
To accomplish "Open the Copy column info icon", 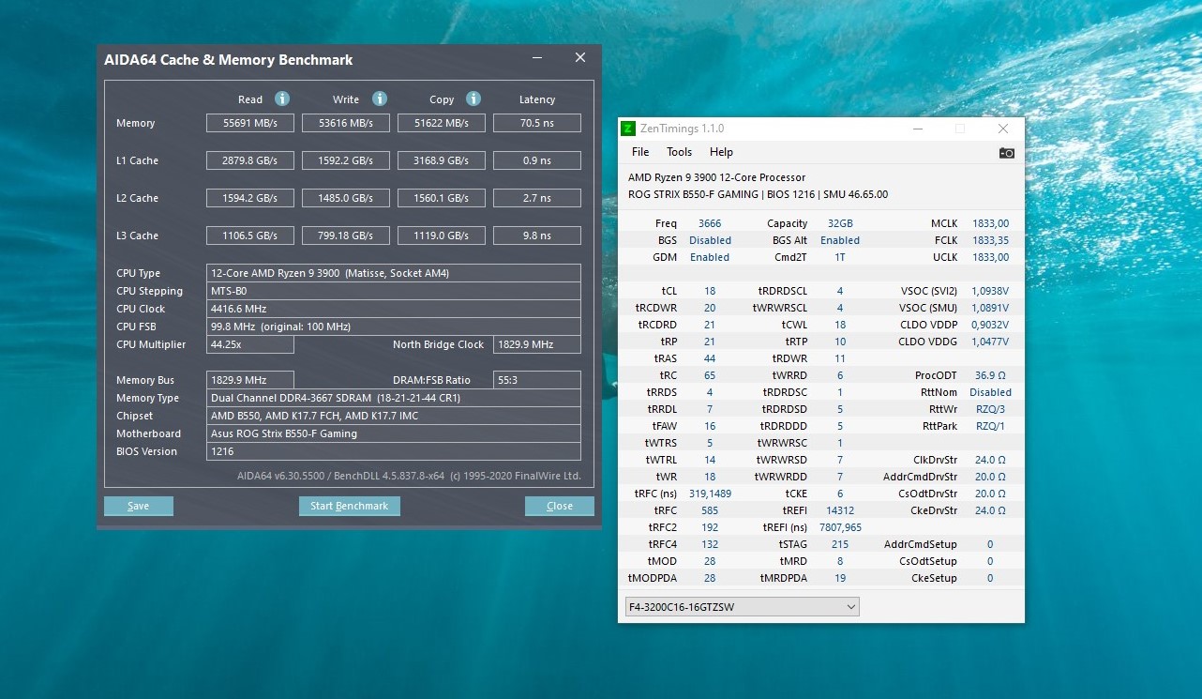I will pyautogui.click(x=473, y=99).
